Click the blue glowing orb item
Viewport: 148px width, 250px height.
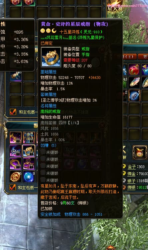29,176
